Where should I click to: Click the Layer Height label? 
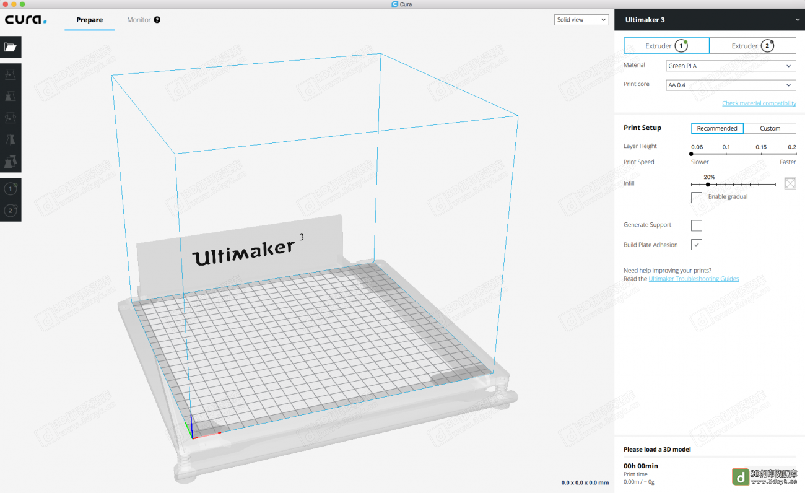[x=640, y=146]
